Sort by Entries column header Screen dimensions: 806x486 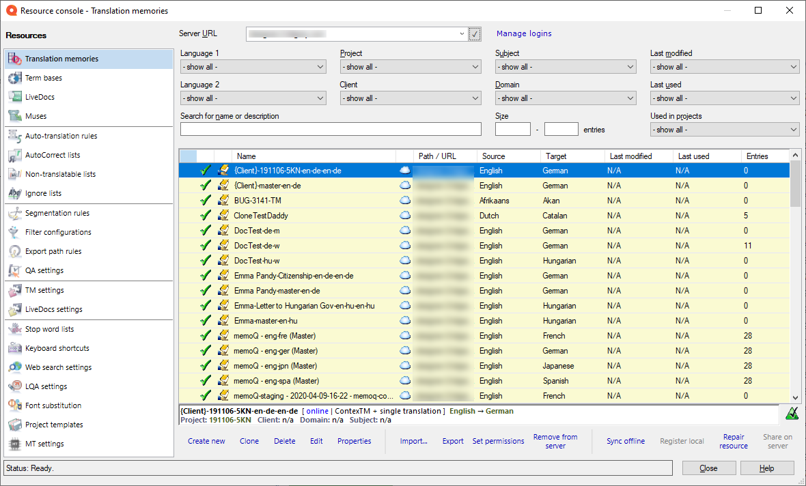(x=765, y=156)
